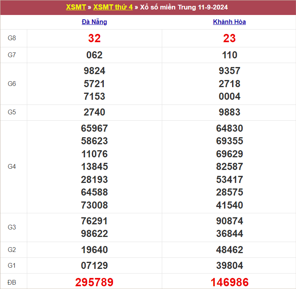The height and width of the screenshot is (289, 296).
Task: Select Khánh Hòa G4 number 69629
Action: coord(229,154)
